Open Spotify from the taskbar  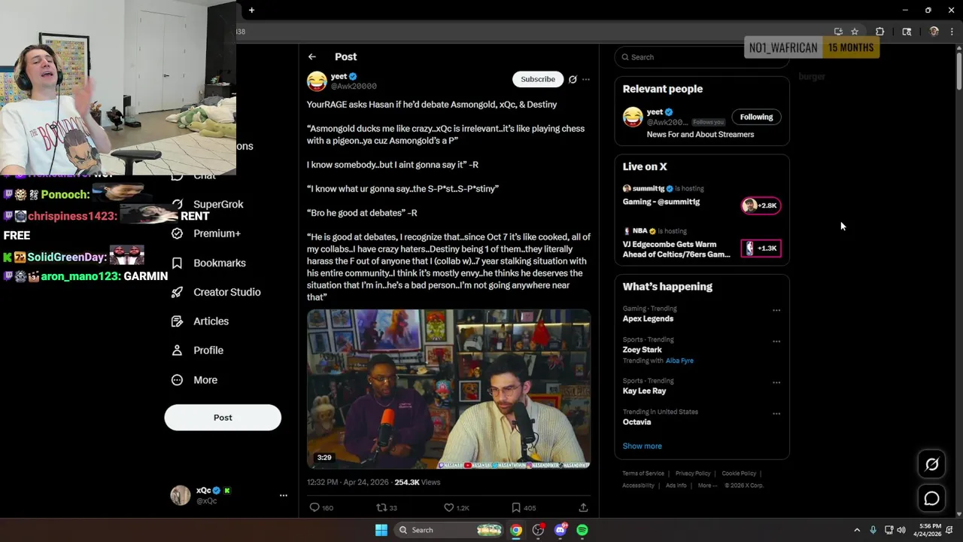(582, 530)
